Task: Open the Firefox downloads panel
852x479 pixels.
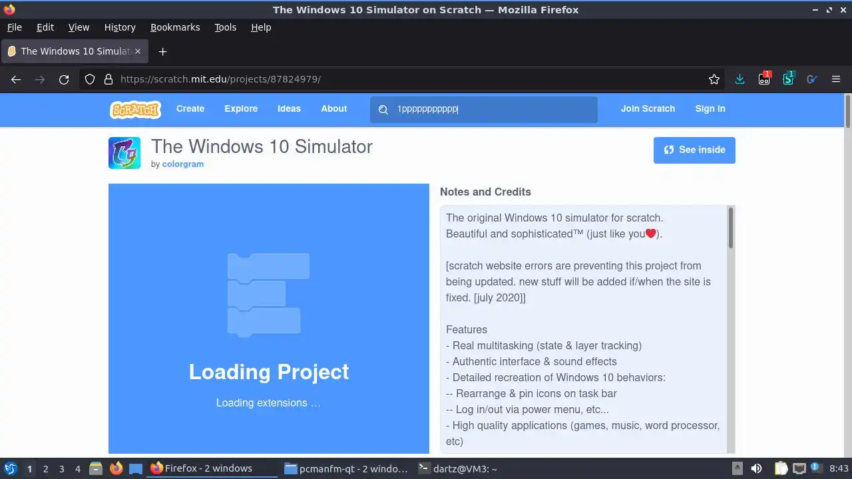Action: pyautogui.click(x=740, y=79)
